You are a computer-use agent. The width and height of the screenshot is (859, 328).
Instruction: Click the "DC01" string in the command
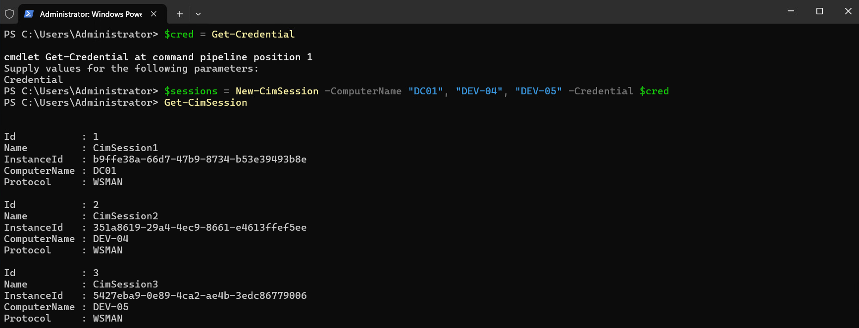tap(426, 91)
